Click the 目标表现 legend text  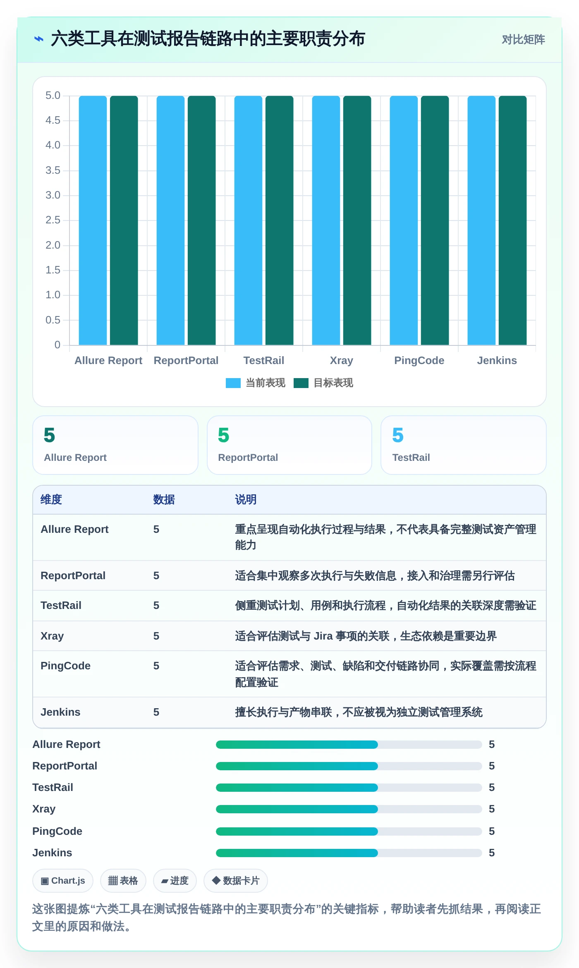click(333, 383)
